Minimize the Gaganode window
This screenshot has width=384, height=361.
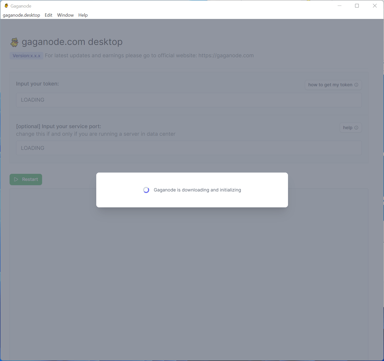tap(339, 6)
